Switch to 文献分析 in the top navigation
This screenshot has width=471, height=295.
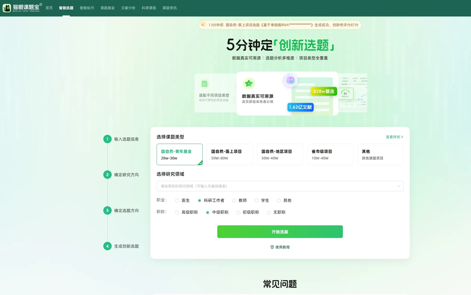tap(128, 8)
